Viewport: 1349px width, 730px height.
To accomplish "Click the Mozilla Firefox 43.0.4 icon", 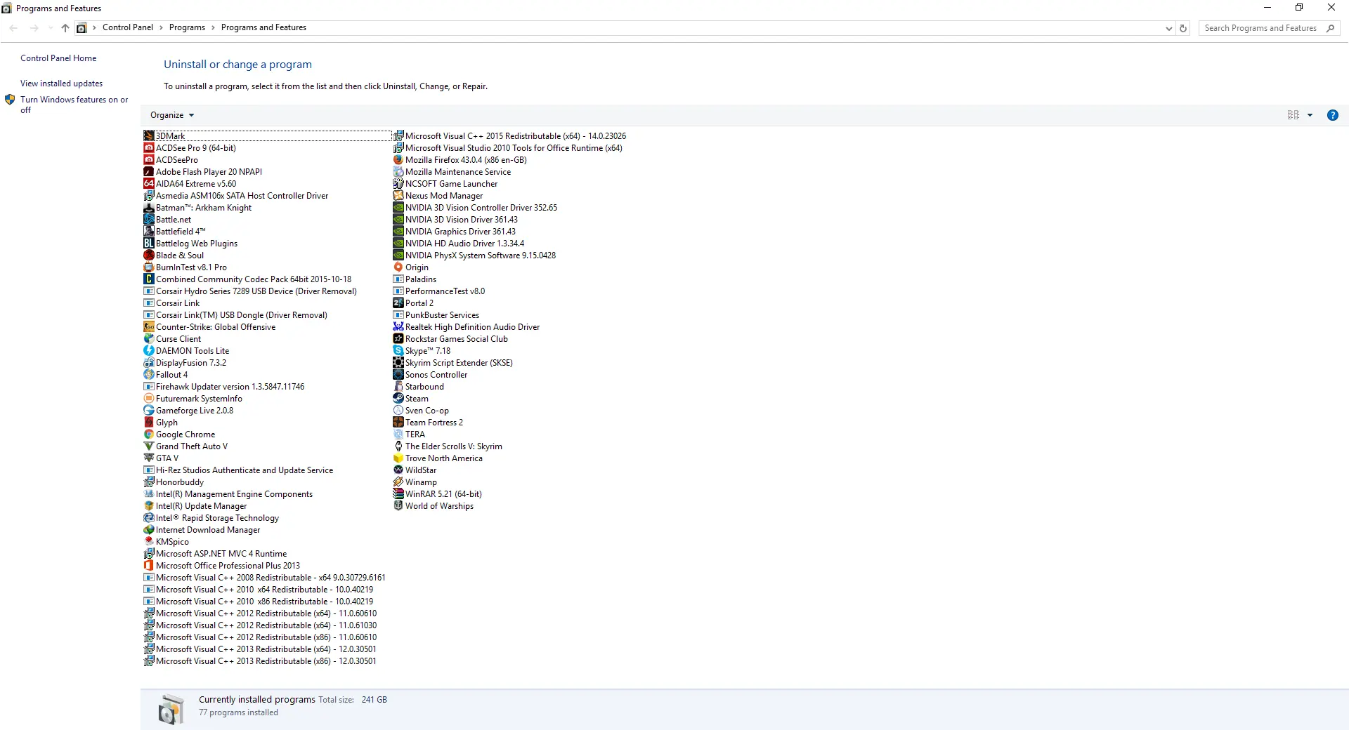I will pos(398,160).
